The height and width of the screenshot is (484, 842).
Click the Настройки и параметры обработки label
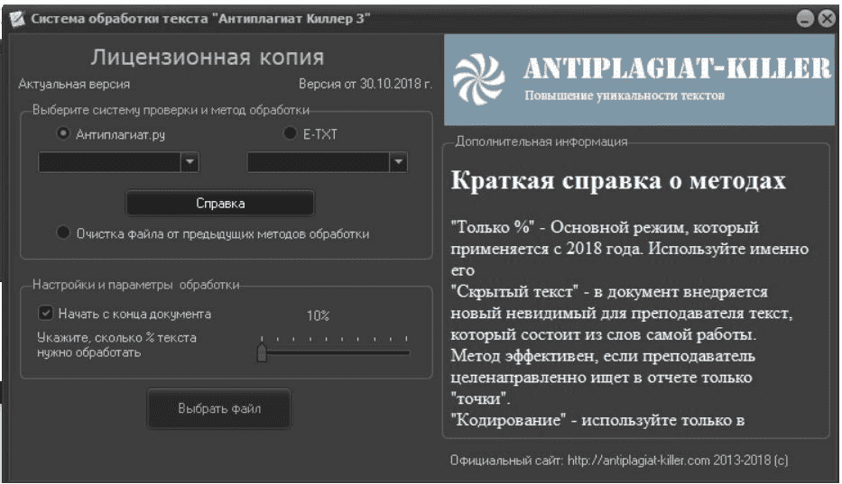click(x=136, y=285)
